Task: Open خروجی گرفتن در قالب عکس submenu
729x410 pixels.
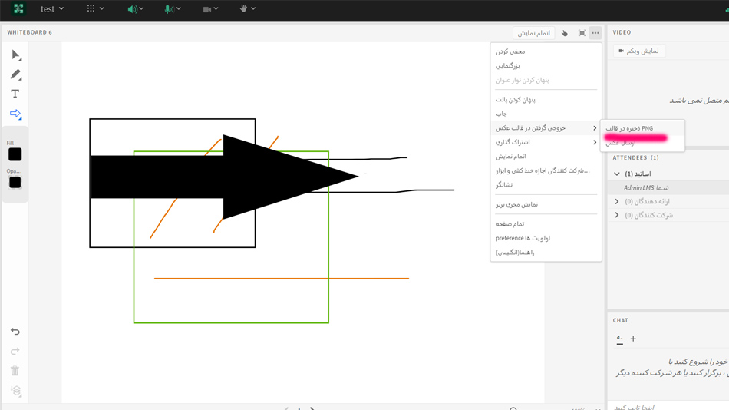Action: (546, 128)
